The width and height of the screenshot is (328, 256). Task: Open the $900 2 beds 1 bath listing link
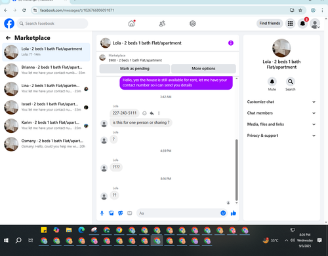click(135, 60)
